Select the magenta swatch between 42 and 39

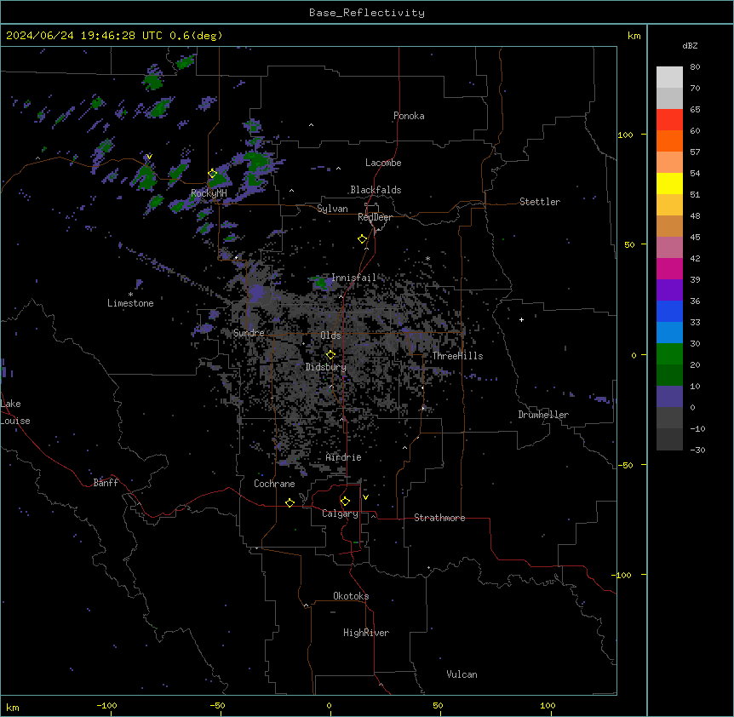(669, 268)
